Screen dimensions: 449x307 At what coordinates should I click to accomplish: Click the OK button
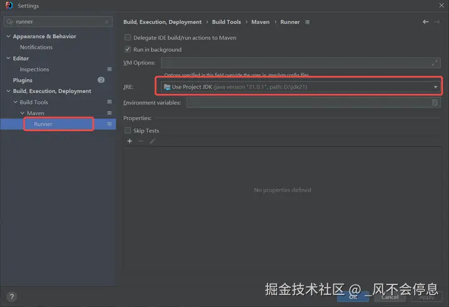click(x=353, y=297)
